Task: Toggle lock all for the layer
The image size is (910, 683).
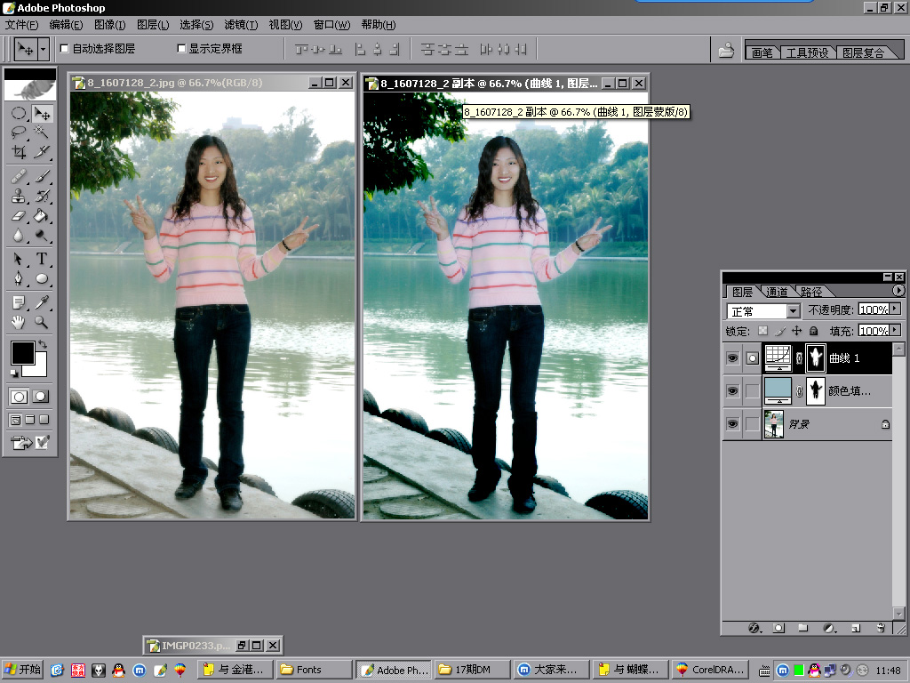Action: tap(814, 331)
